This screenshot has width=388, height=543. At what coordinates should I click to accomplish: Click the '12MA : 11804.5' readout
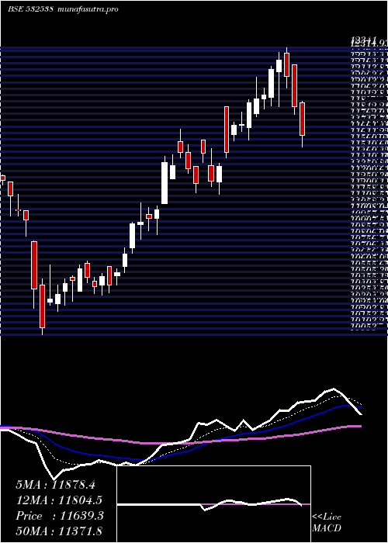click(x=60, y=500)
